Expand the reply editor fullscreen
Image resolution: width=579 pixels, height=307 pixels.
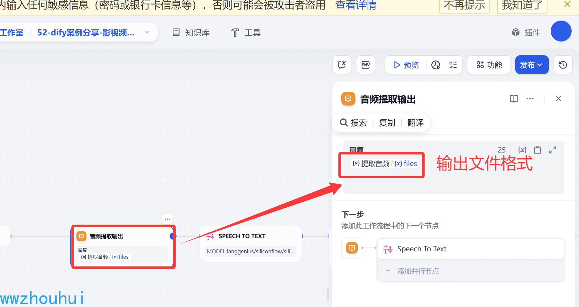(x=553, y=150)
